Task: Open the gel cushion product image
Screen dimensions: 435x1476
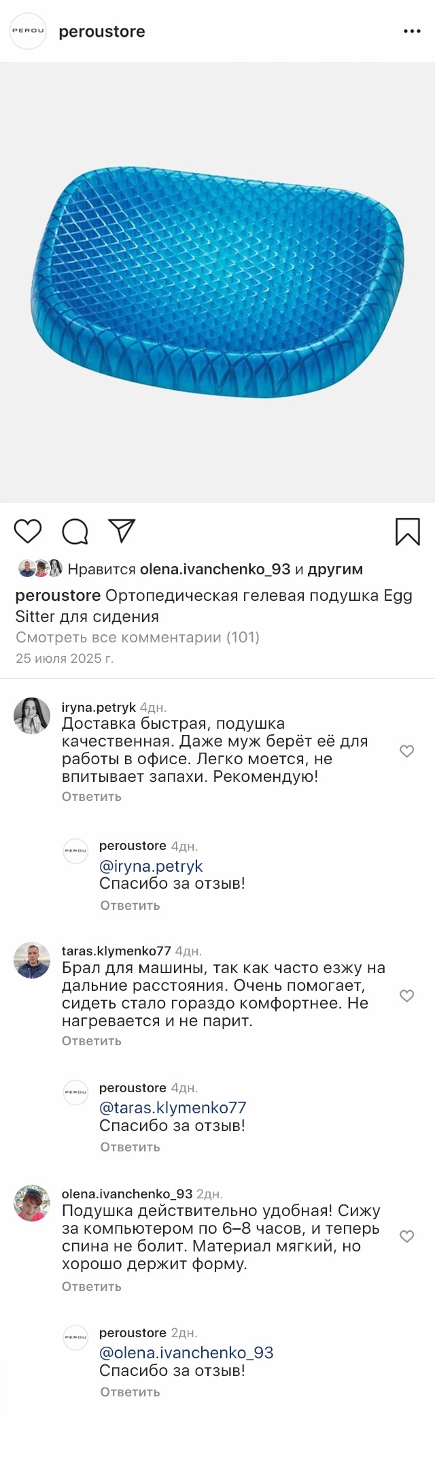Action: pos(217,282)
